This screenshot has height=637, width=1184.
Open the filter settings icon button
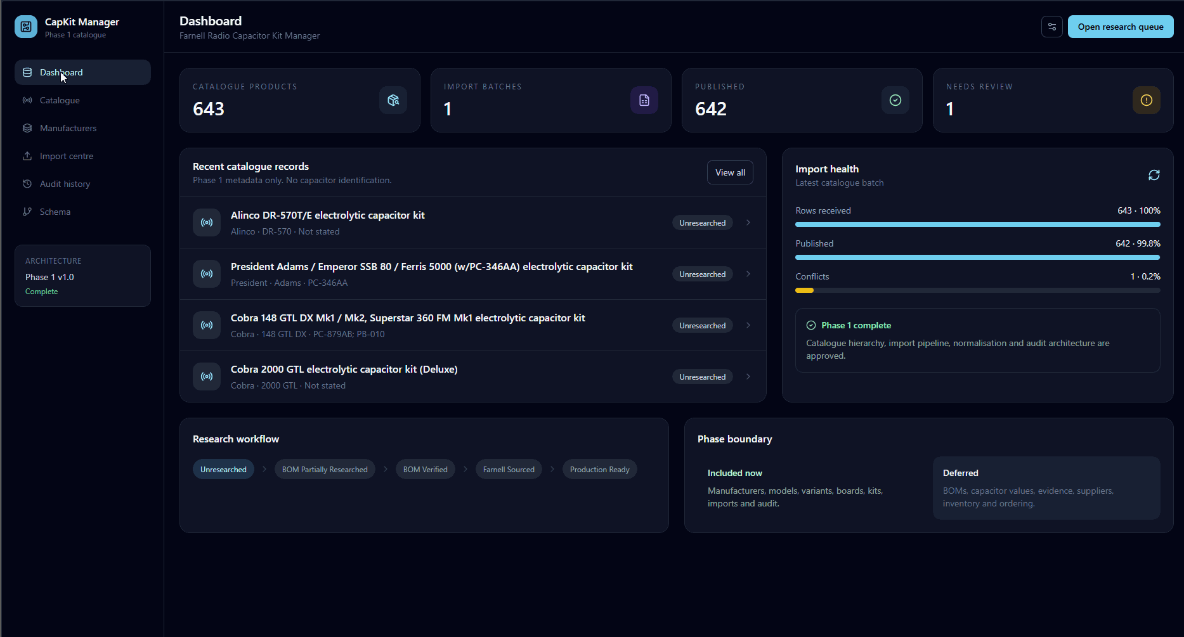(1052, 27)
